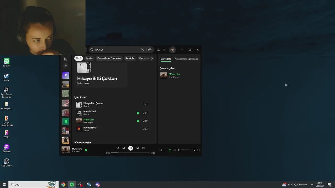335x188 pixels.
Task: Open OYUN SUNUCULARI desktop archive
Action: 7,121
